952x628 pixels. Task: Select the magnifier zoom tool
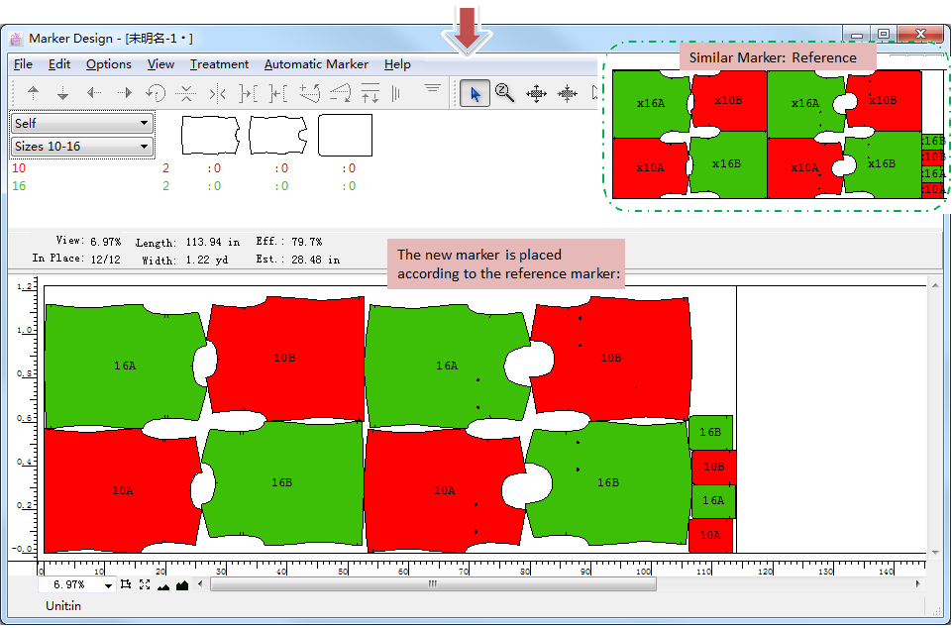[x=505, y=93]
